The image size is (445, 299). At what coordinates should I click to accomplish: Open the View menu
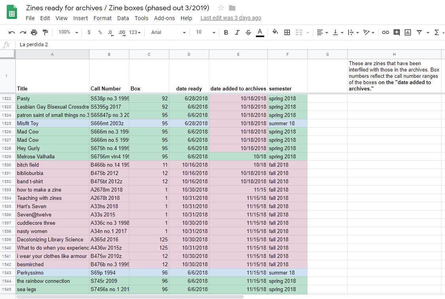click(62, 18)
